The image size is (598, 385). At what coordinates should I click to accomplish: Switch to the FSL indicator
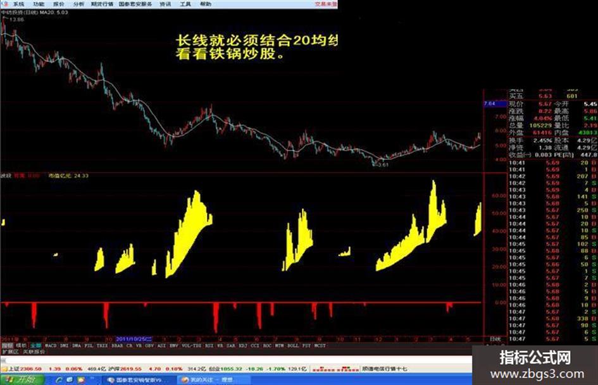click(x=89, y=346)
